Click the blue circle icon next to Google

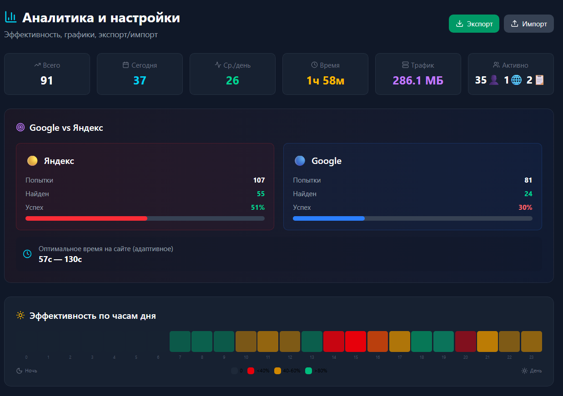300,161
